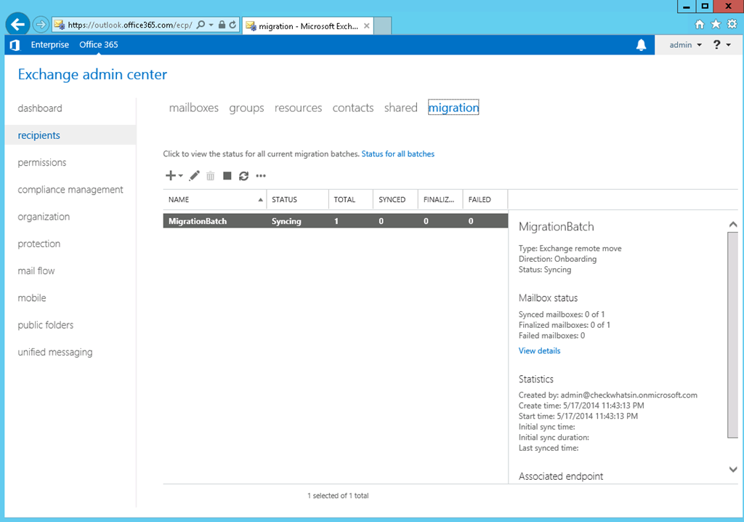The width and height of the screenshot is (744, 522).
Task: Select the migration tab
Action: tap(453, 108)
